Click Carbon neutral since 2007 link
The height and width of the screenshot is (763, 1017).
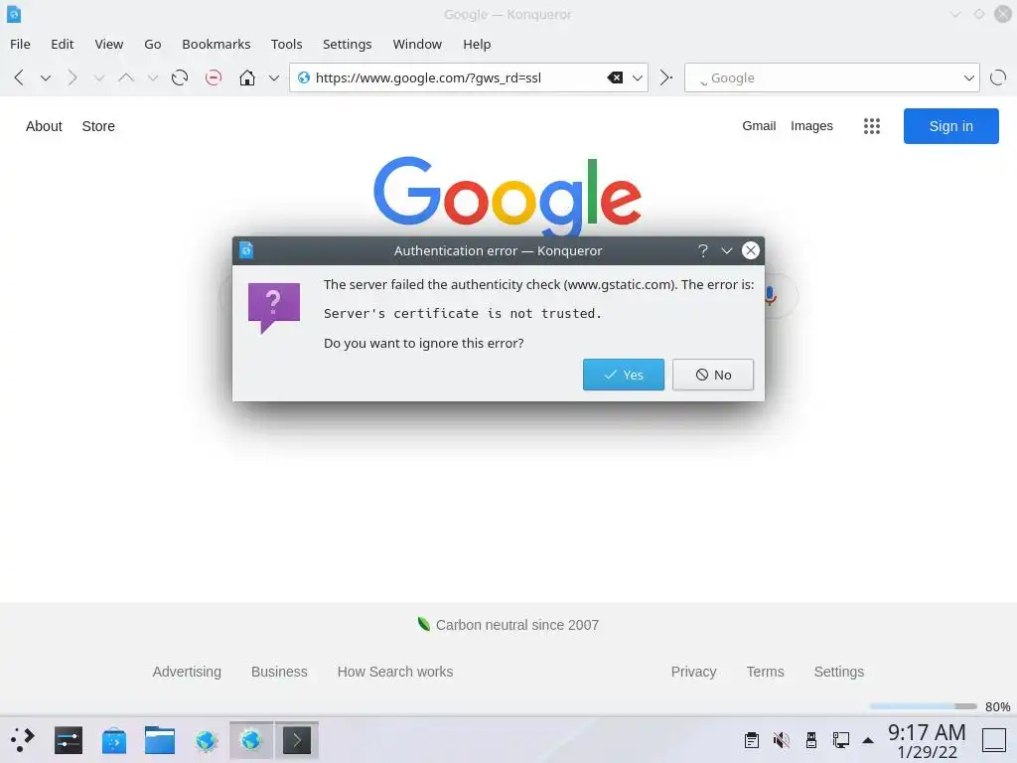[516, 625]
